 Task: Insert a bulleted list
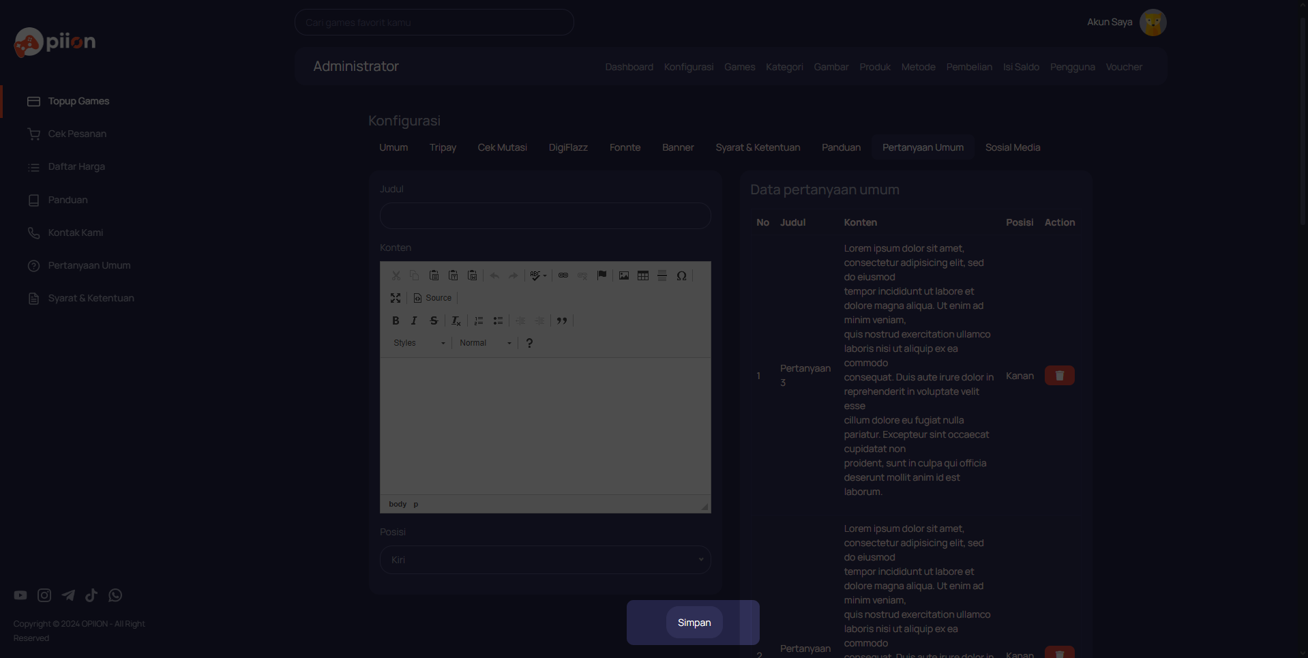498,320
